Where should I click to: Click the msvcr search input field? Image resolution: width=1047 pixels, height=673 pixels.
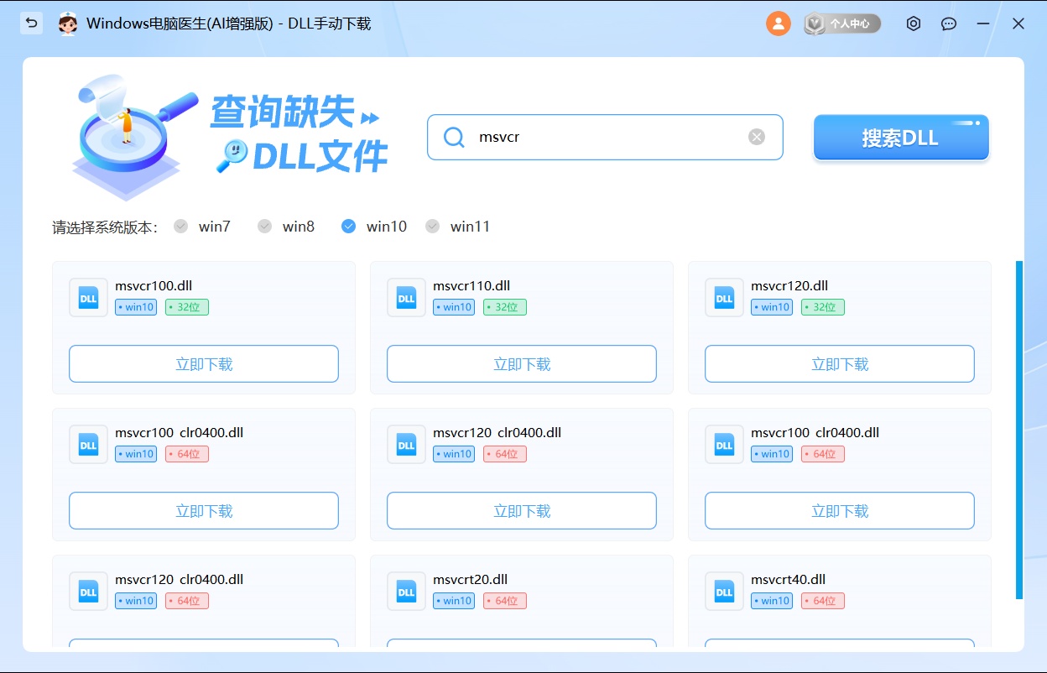click(604, 137)
